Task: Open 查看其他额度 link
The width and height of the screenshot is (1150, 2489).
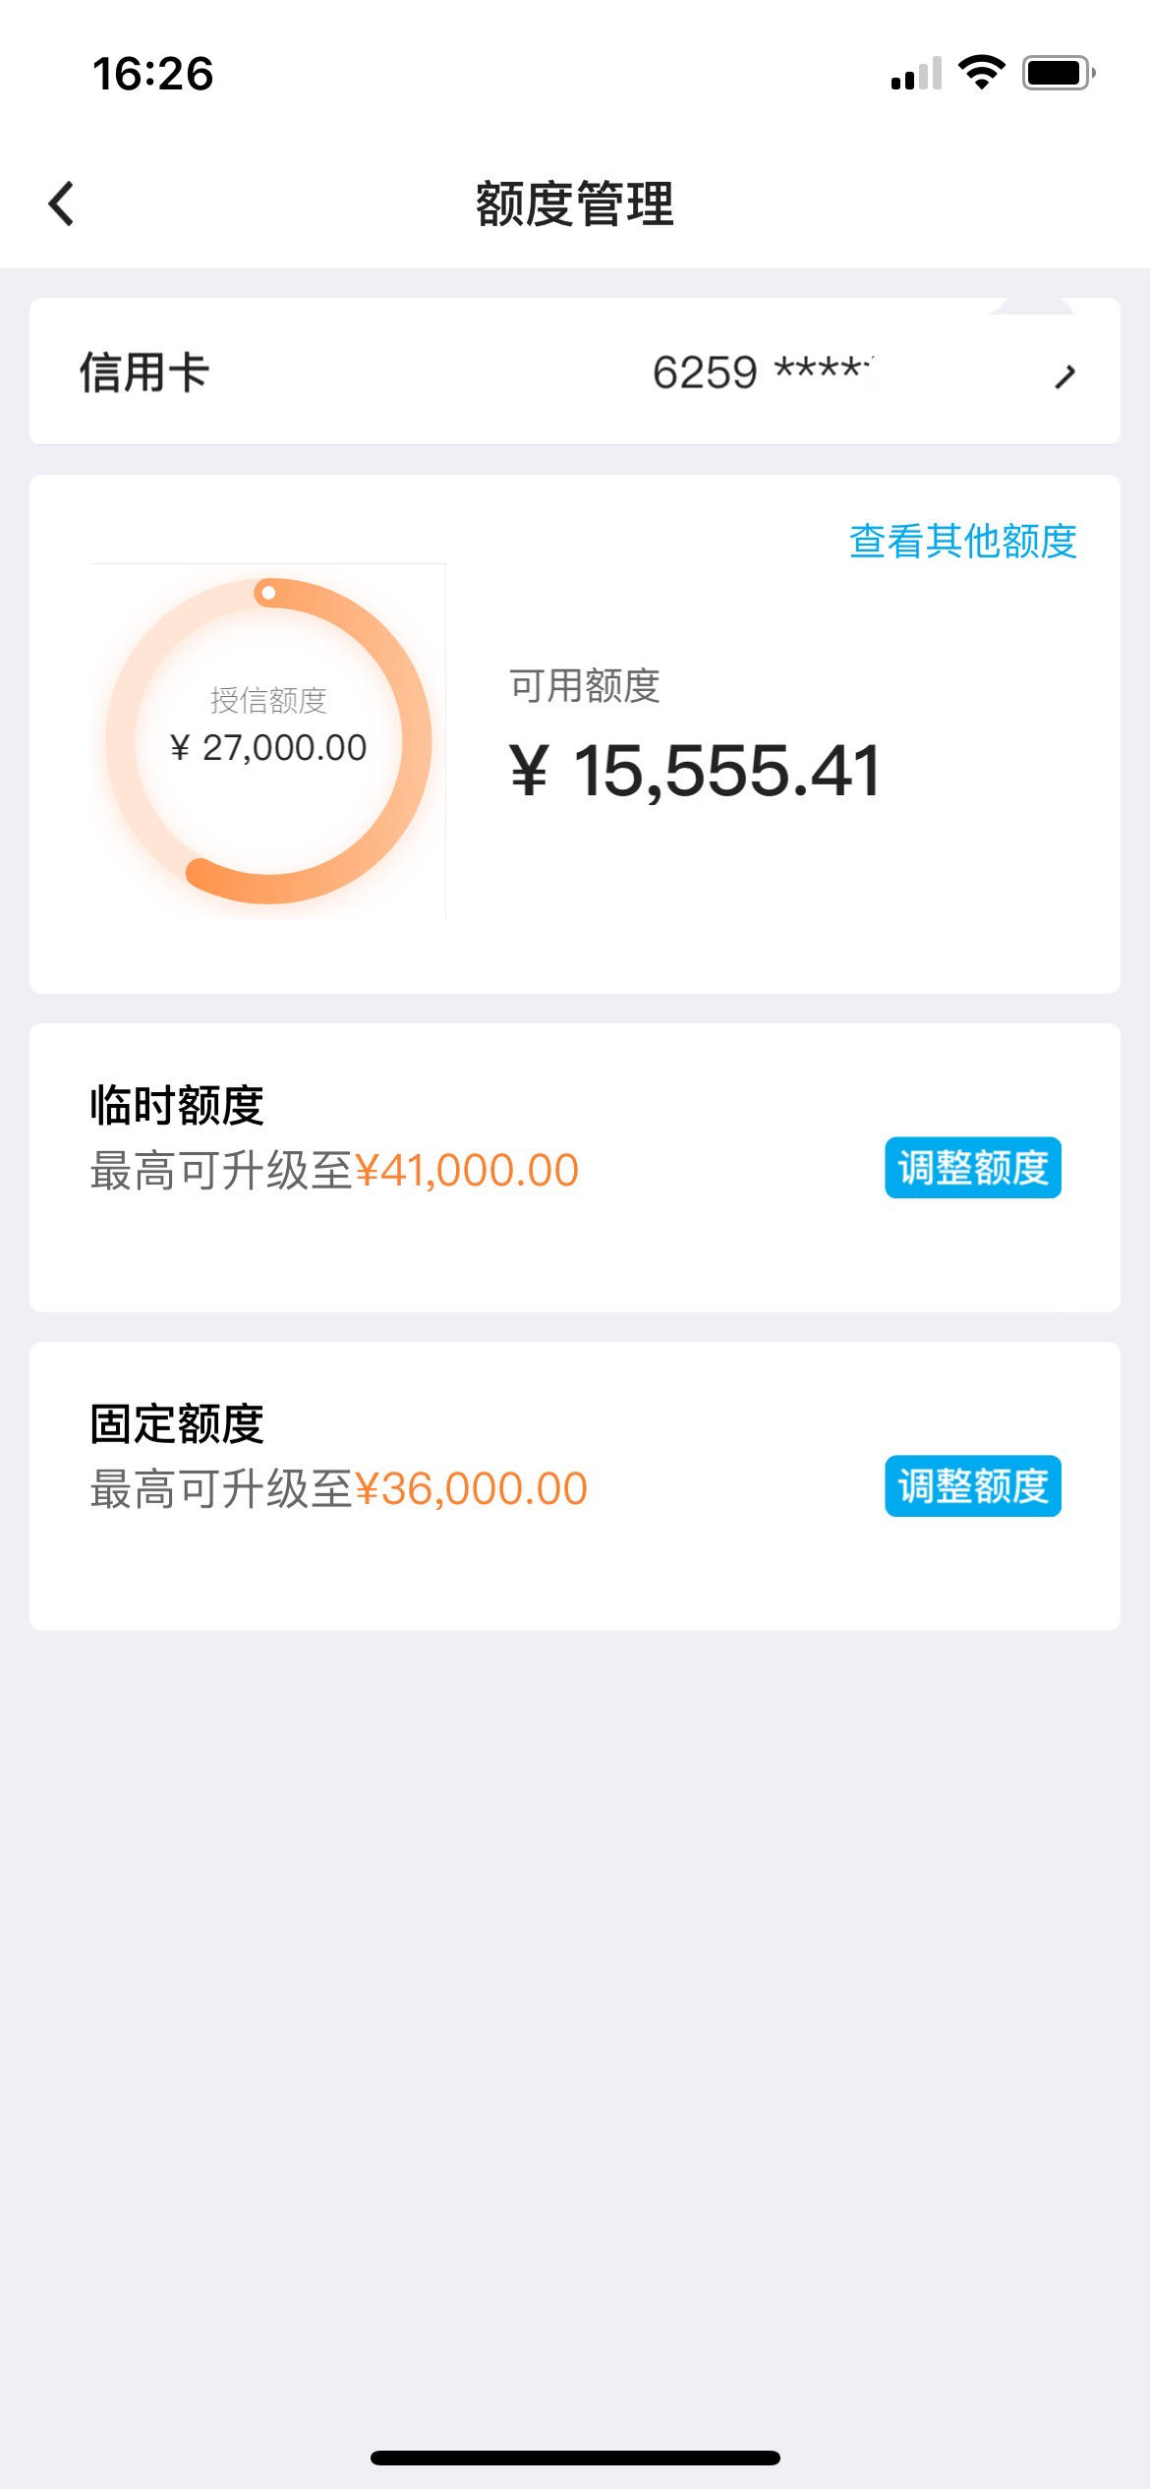Action: click(x=962, y=541)
